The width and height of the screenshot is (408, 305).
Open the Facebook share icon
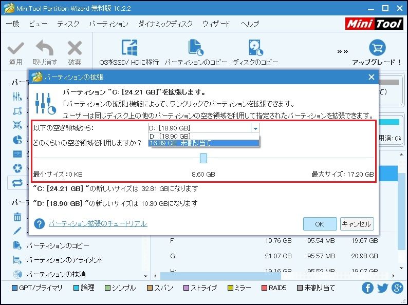point(367,288)
